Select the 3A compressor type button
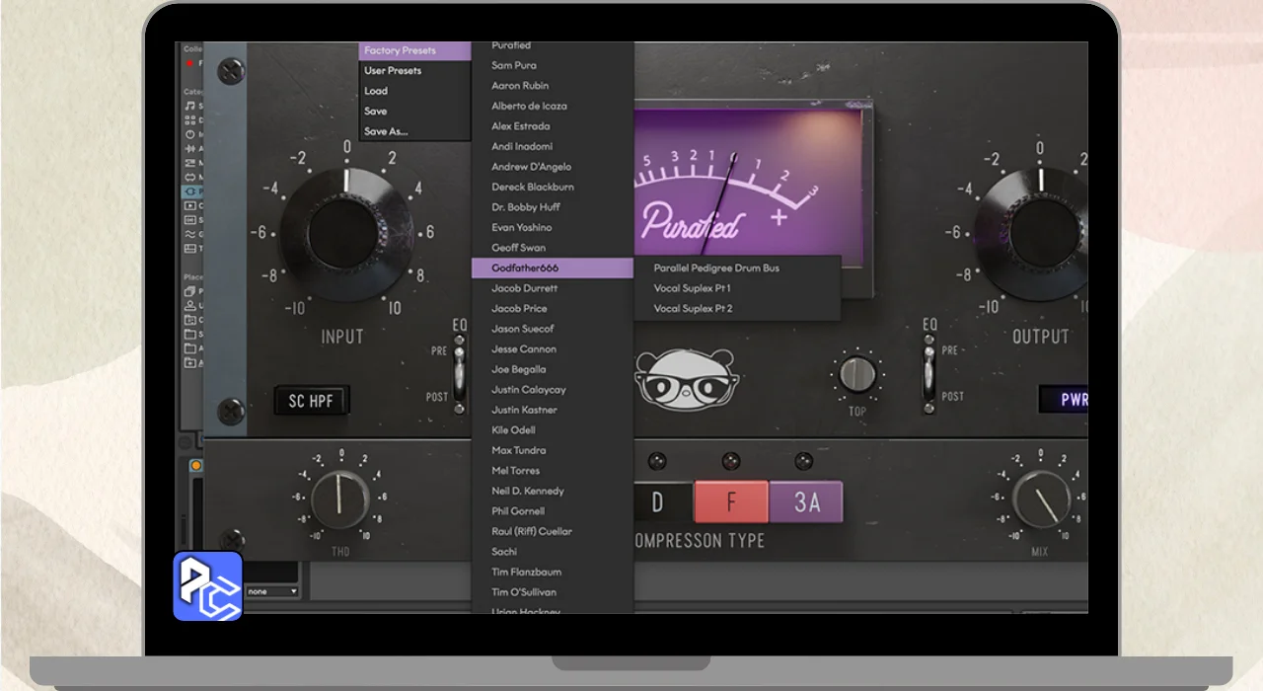This screenshot has height=691, width=1263. click(806, 501)
